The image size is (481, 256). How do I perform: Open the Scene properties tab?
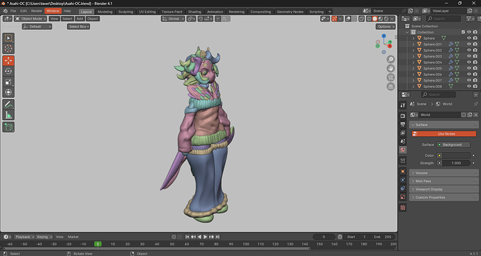(403, 141)
